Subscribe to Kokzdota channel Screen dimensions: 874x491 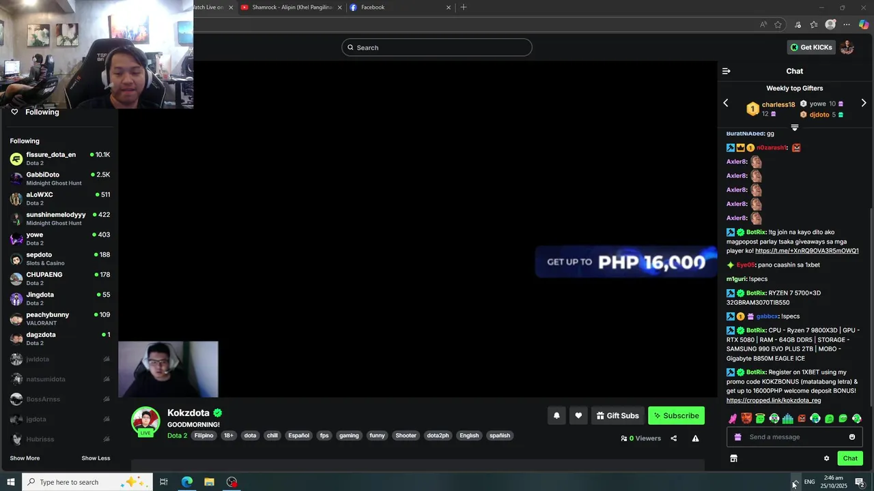(x=676, y=415)
